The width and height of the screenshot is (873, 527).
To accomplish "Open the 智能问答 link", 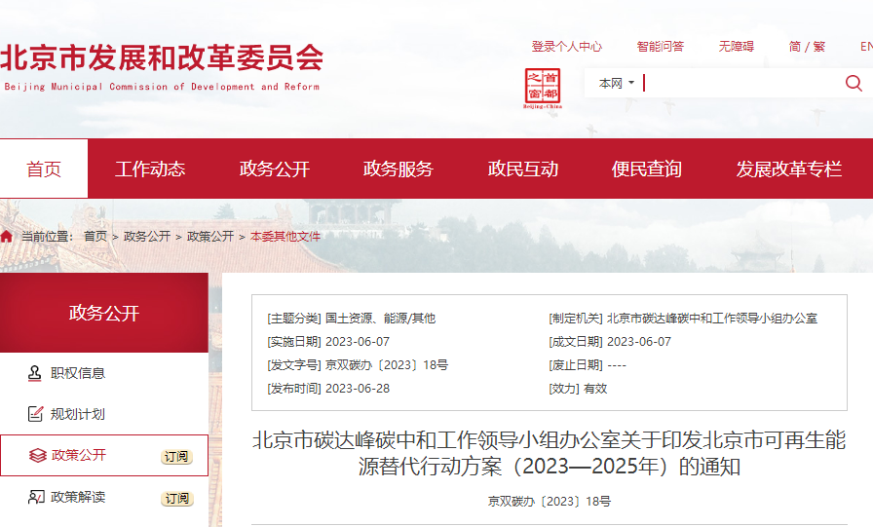I will 661,47.
